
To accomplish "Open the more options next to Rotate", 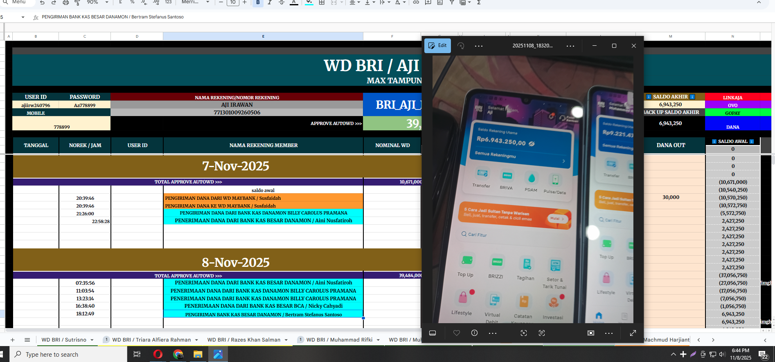I will point(479,46).
